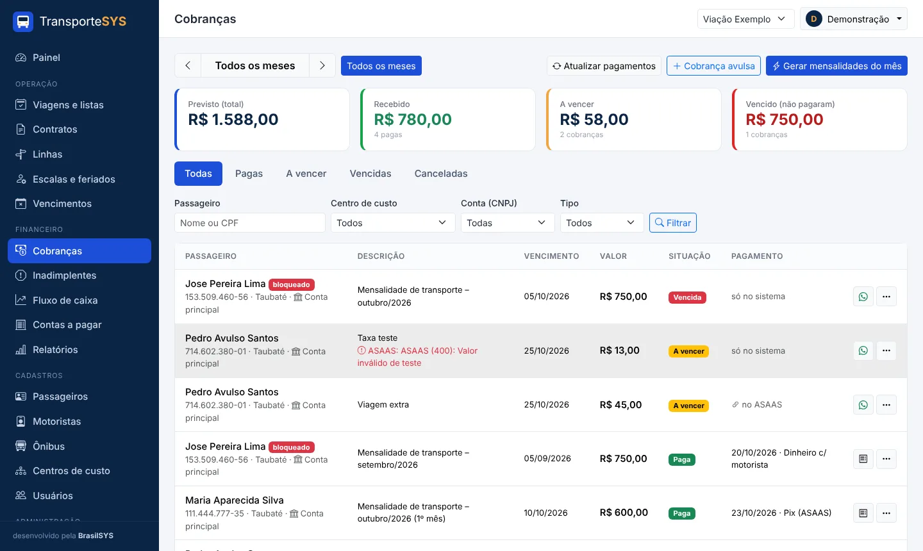923x551 pixels.
Task: Click the TransporteSYS bus logo icon
Action: point(23,21)
